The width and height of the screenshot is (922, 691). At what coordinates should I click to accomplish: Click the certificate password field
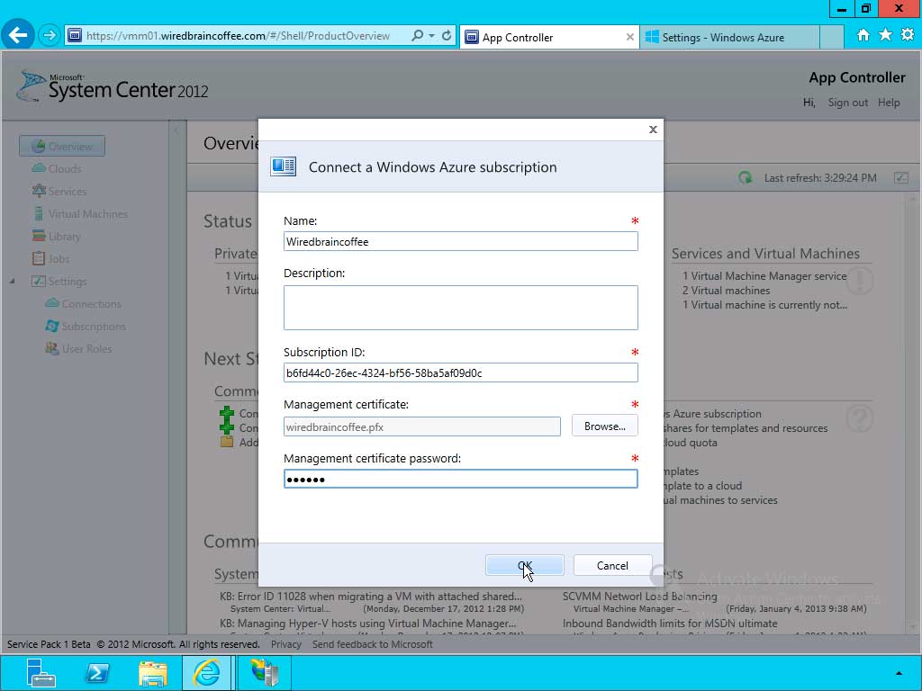pyautogui.click(x=460, y=479)
